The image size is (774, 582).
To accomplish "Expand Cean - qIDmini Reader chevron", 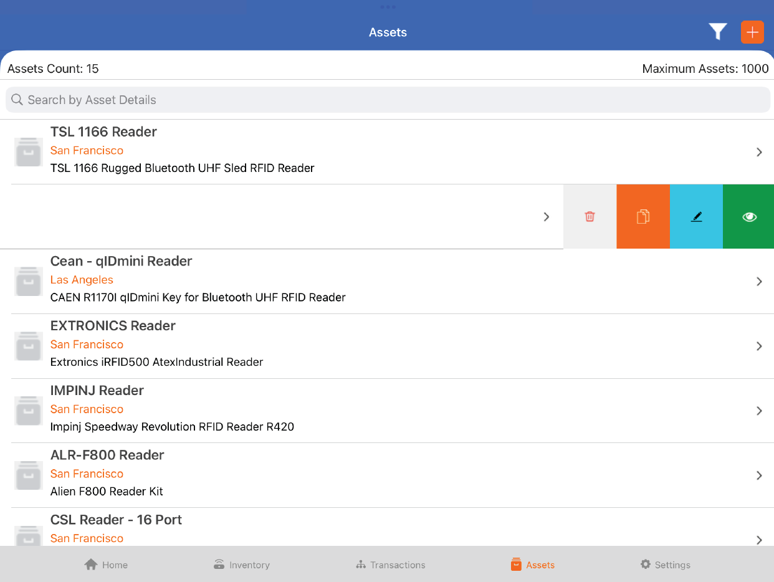I will pyautogui.click(x=759, y=282).
